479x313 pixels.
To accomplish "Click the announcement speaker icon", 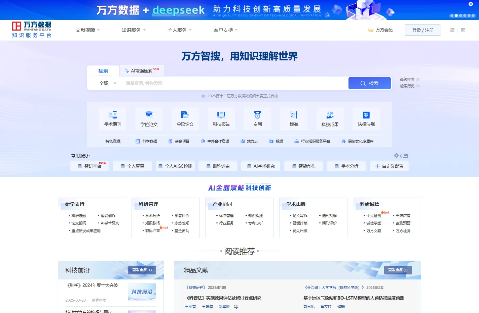I will (203, 96).
